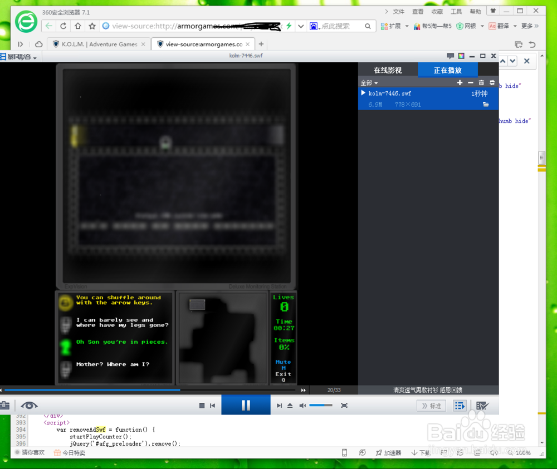Click the ad text 清爽透气男款衬衫 感恩回馈

coord(428,390)
